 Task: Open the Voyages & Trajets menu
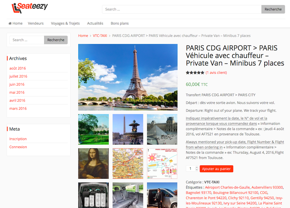click(x=65, y=23)
